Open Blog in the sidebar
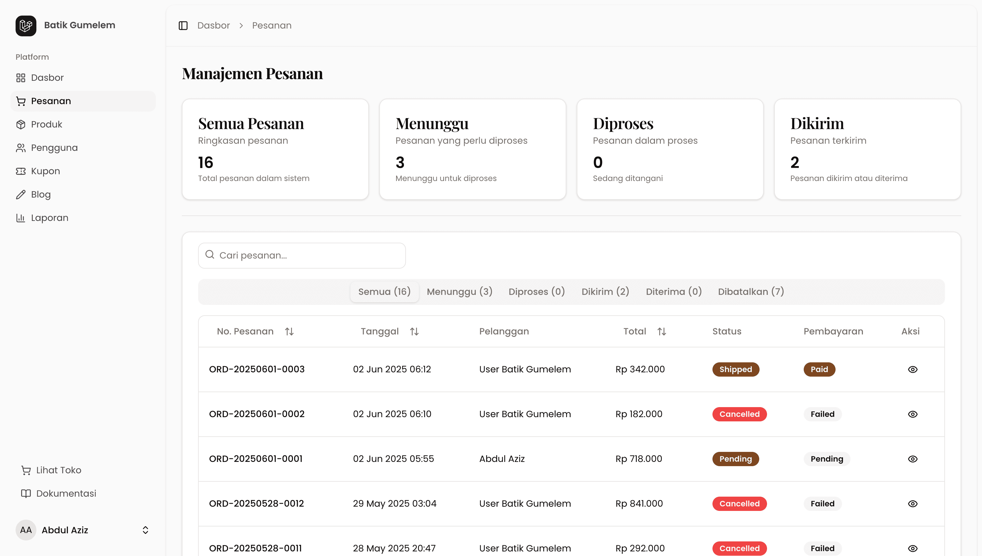Viewport: 982px width, 556px height. tap(83, 194)
